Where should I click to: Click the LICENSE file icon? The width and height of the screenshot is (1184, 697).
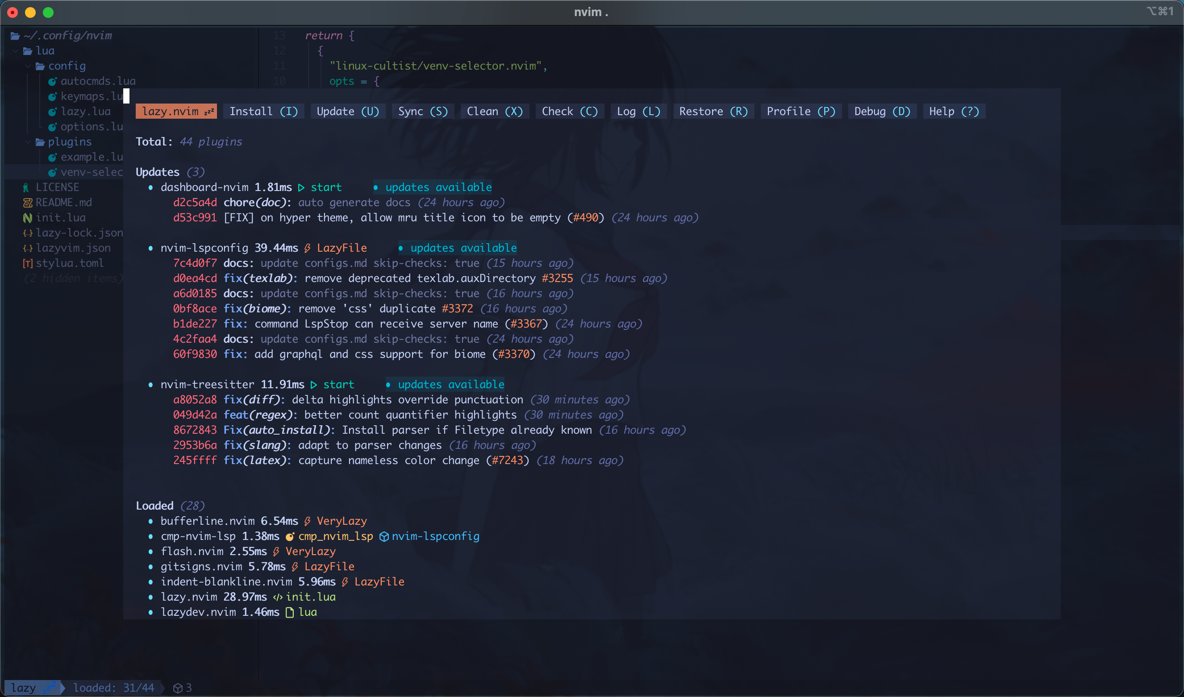[26, 187]
